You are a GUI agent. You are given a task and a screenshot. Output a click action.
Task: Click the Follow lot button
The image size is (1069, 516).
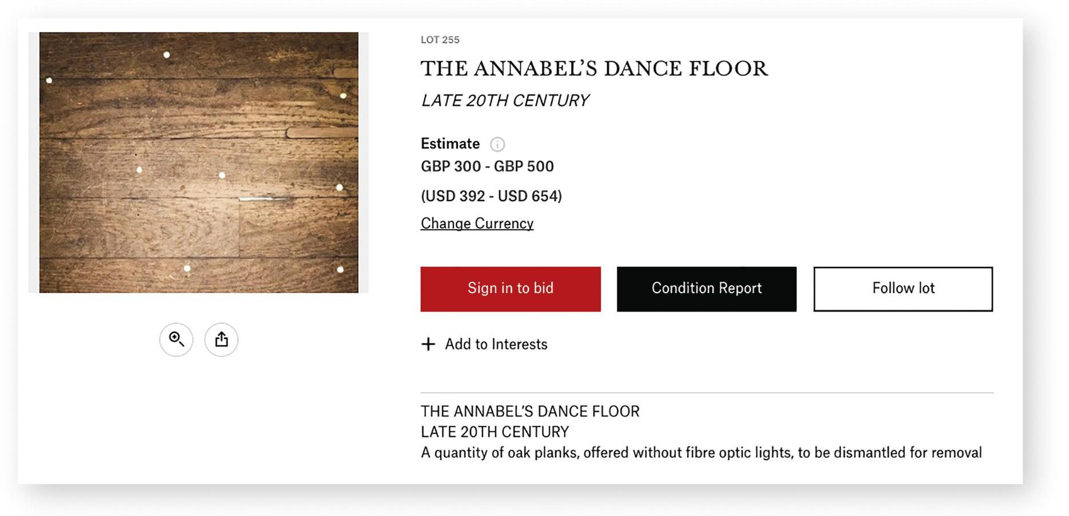coord(903,289)
